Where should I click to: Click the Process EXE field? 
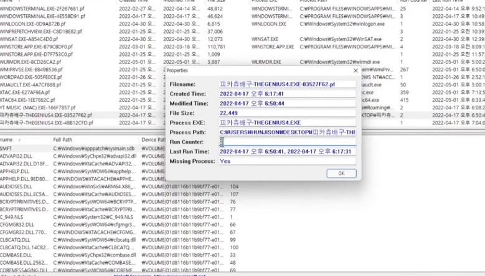click(288, 122)
